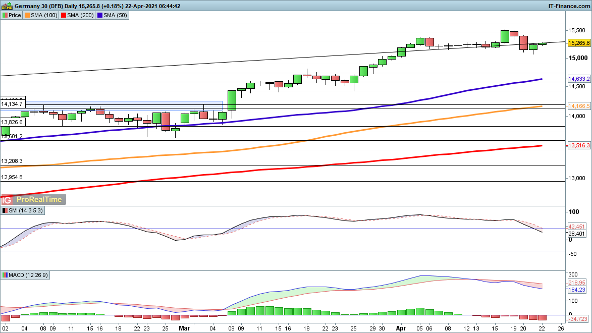Viewport: 592px width, 333px height.
Task: Click the SMI indicator color icon
Action: pos(5,210)
